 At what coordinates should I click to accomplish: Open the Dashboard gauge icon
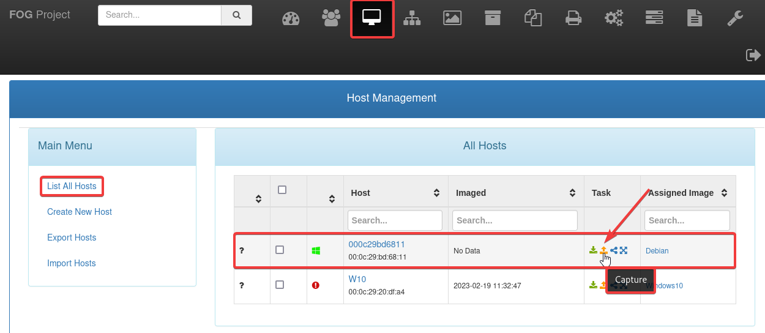coord(291,18)
